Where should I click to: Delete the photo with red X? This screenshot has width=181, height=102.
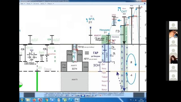point(100,95)
